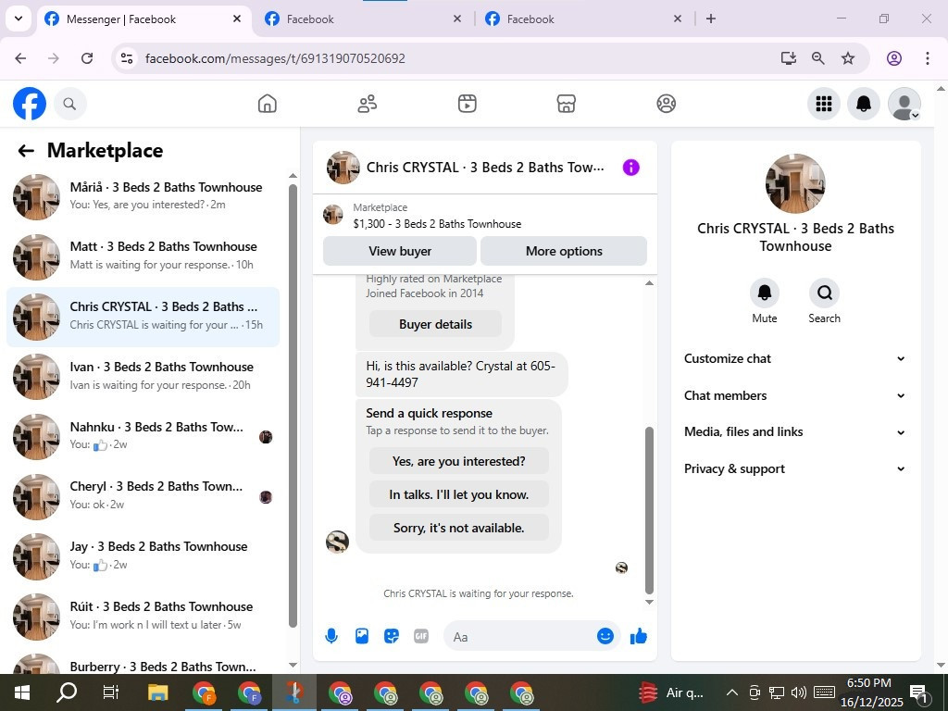Open the Matt conversation

pyautogui.click(x=143, y=256)
